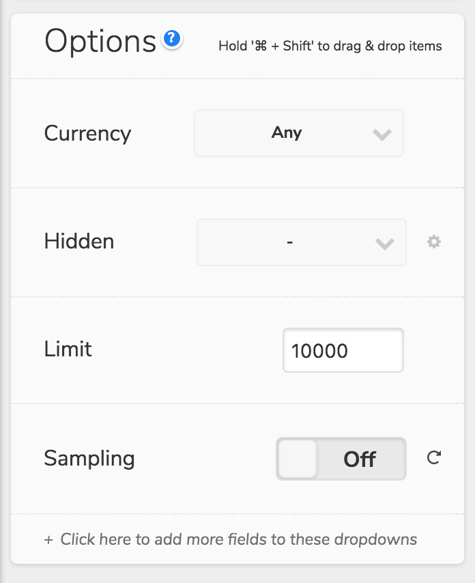The width and height of the screenshot is (475, 583).
Task: Click the Hidden row label
Action: click(79, 241)
